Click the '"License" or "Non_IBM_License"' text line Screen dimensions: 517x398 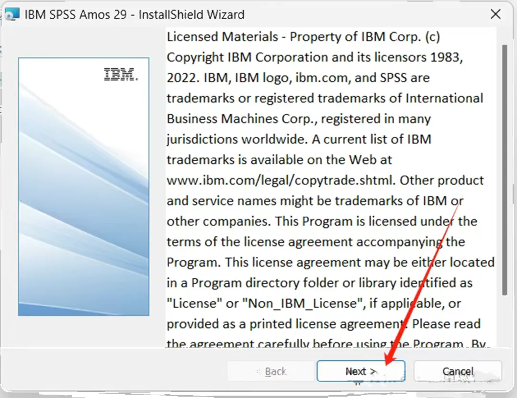coord(314,303)
